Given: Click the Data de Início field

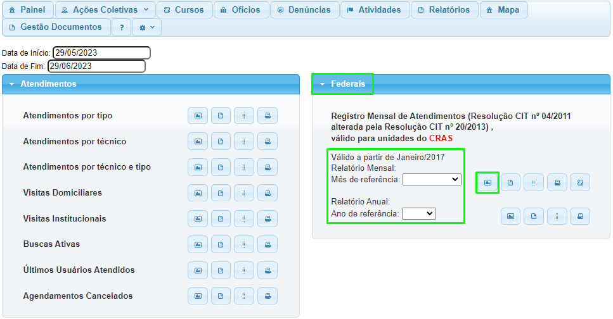Looking at the screenshot, I should pos(101,53).
